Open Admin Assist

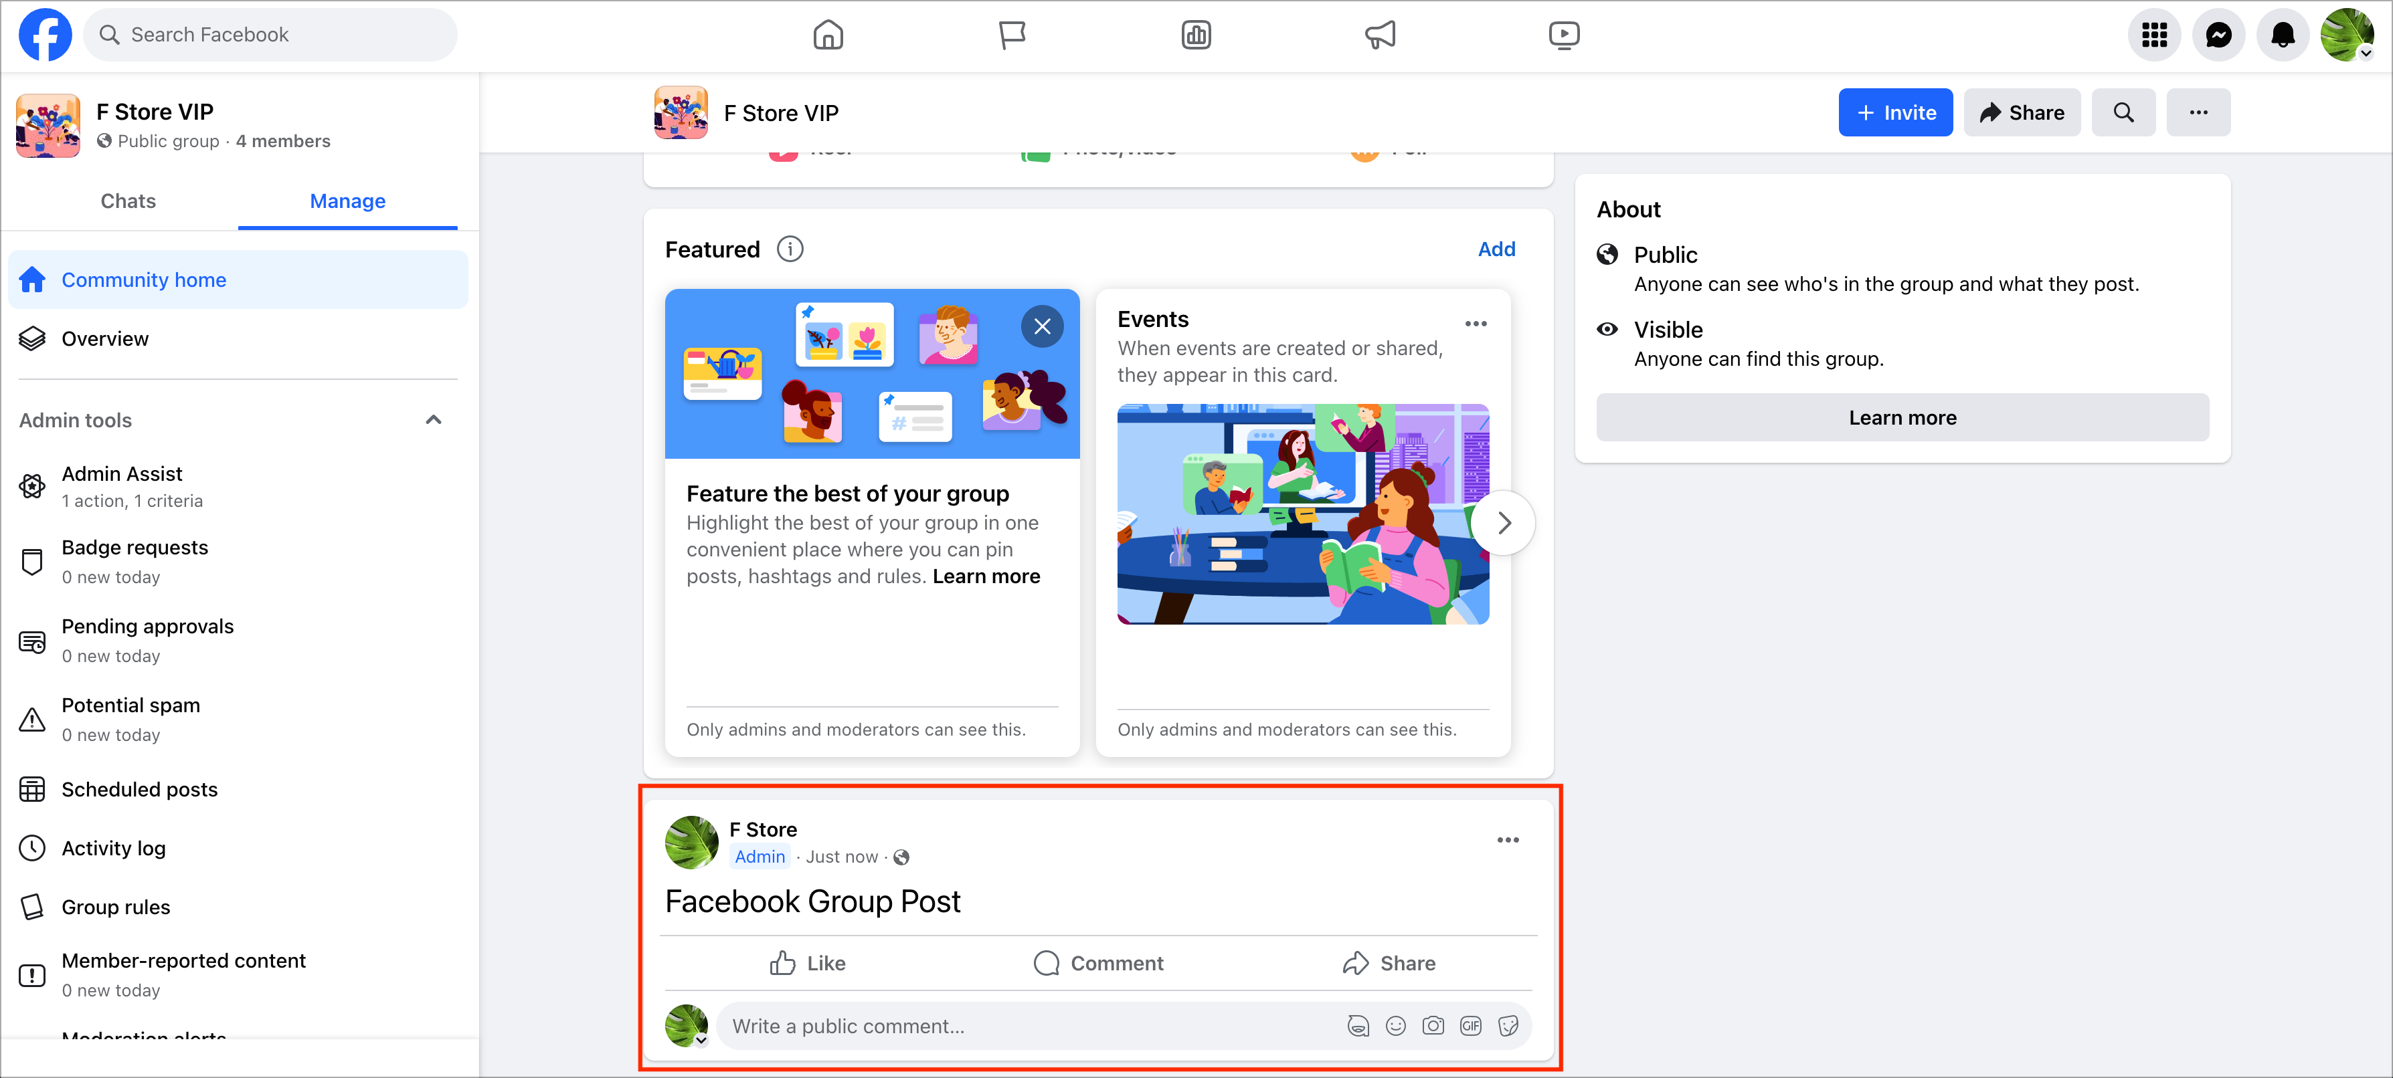pyautogui.click(x=238, y=487)
